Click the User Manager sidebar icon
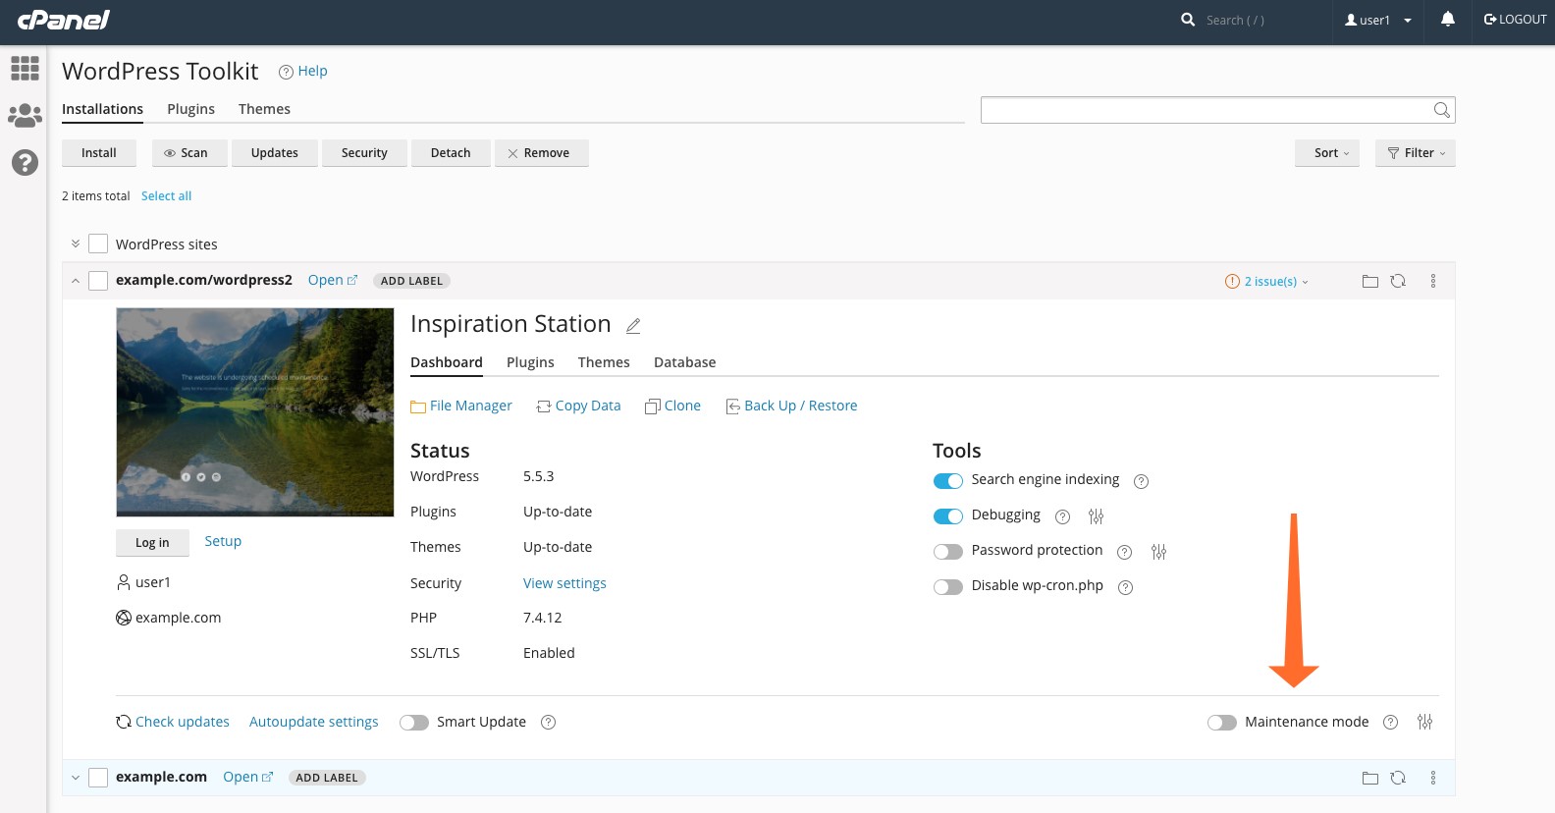1555x813 pixels. (25, 116)
